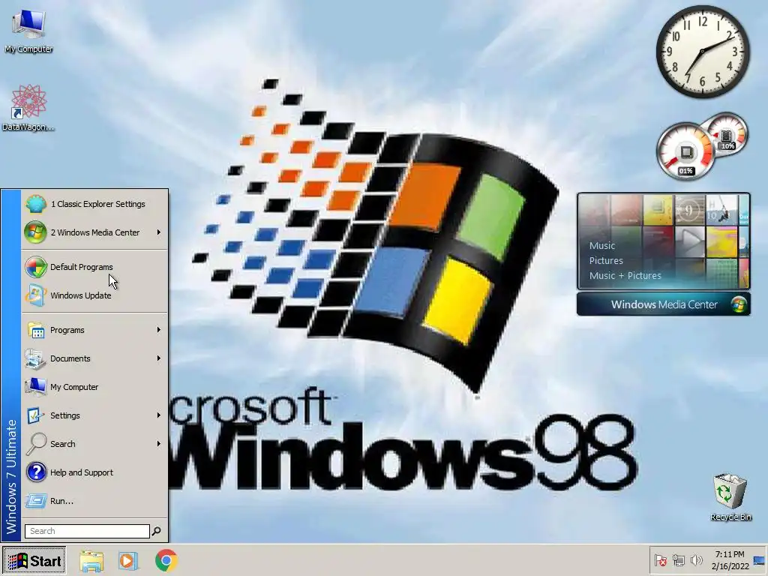This screenshot has height=576, width=768.
Task: Launch Google Chrome from the taskbar
Action: (x=166, y=561)
